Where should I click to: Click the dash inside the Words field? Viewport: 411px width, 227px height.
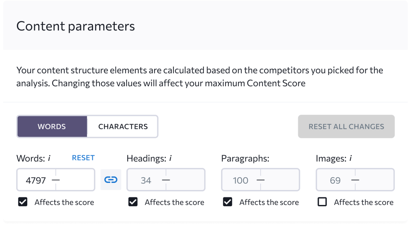[56, 180]
